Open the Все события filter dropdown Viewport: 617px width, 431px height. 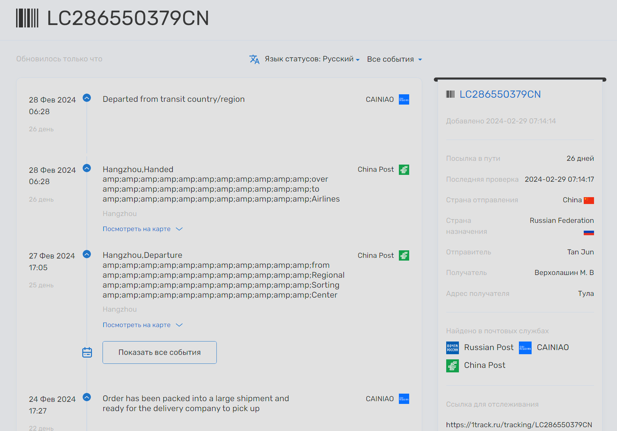(394, 59)
